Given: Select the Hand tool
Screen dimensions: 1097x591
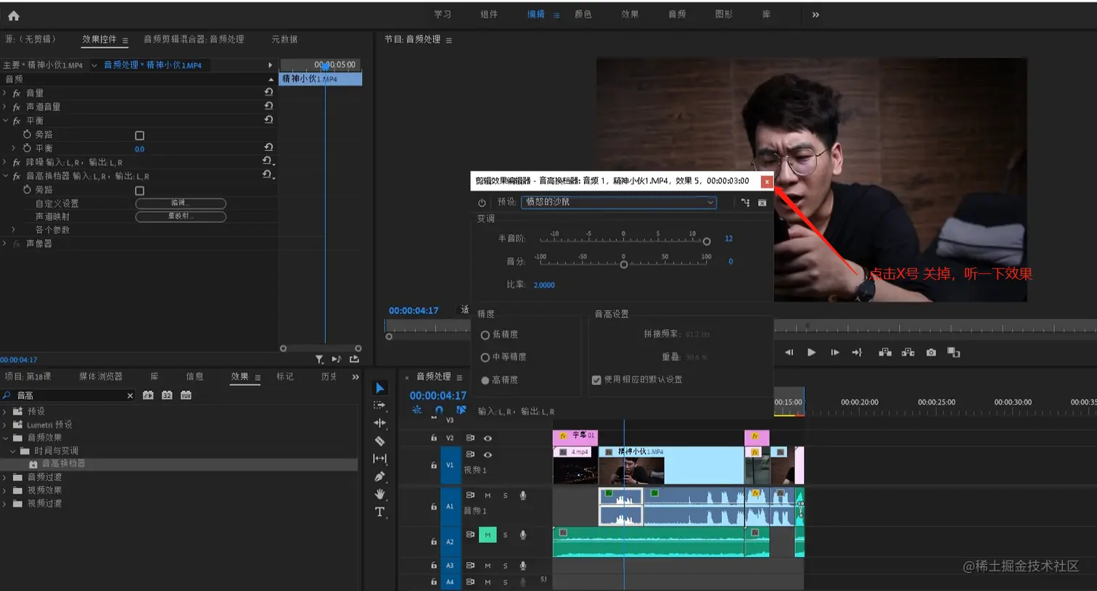Looking at the screenshot, I should coord(379,494).
